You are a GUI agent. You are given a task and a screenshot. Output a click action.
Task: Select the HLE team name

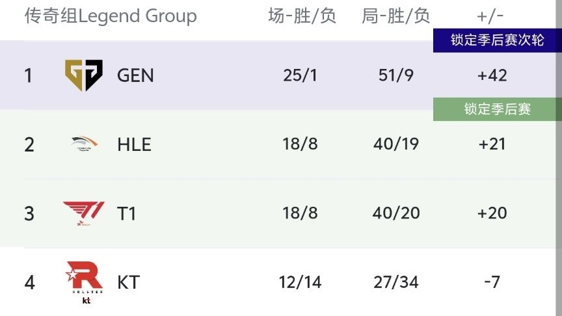pos(134,145)
